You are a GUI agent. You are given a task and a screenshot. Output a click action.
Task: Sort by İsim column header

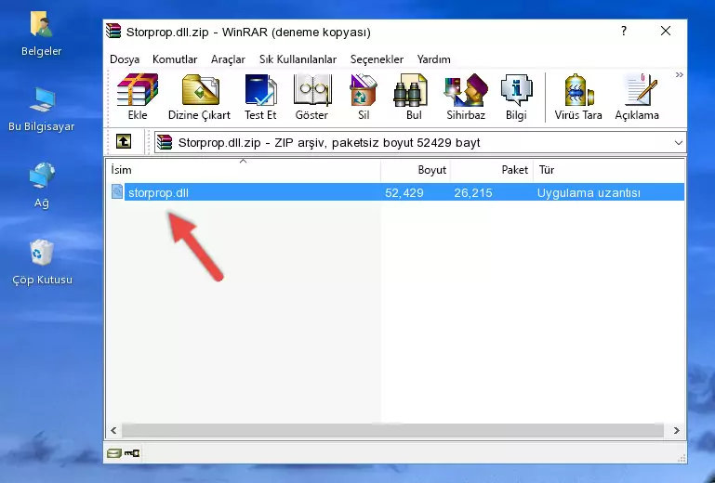[244, 170]
